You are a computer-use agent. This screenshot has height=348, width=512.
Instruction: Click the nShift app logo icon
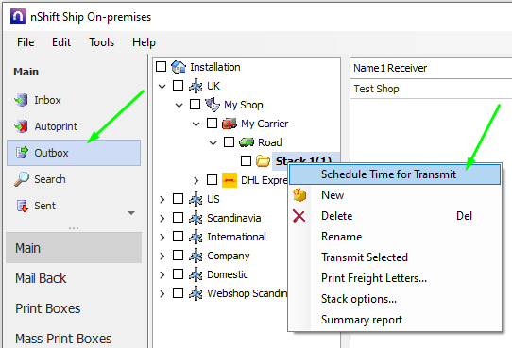click(x=18, y=16)
